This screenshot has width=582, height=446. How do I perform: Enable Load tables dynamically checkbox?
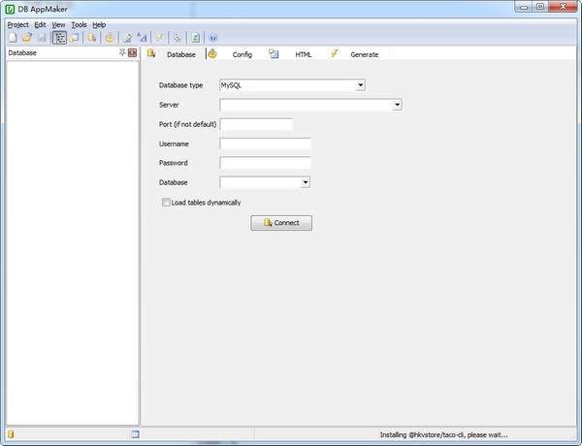coord(166,203)
